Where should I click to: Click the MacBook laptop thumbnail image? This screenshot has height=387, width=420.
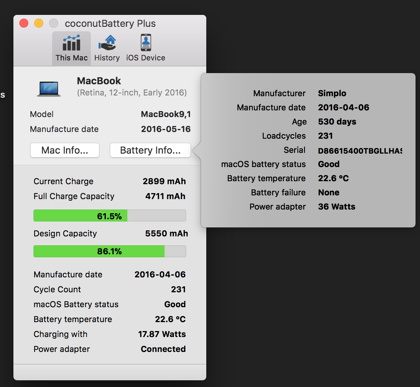click(x=49, y=88)
